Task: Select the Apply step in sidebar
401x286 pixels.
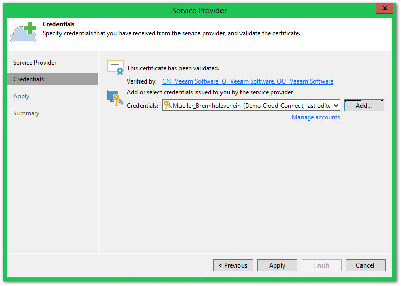Action: click(22, 96)
